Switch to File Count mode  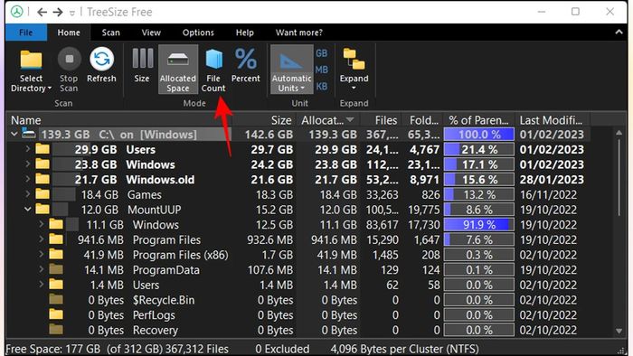pyautogui.click(x=213, y=70)
